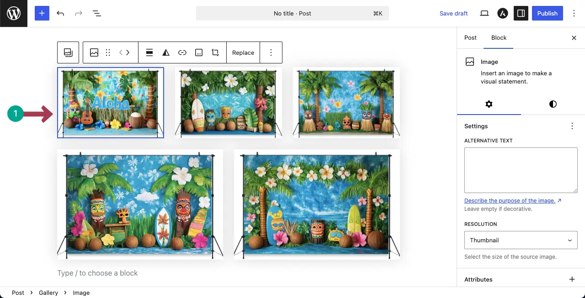The image size is (585, 298).
Task: Select the Gallery parent block icon
Action: pos(68,52)
